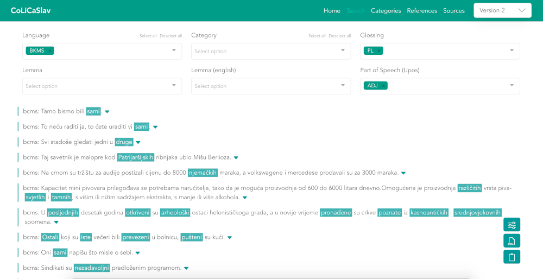Click the CoLiCaSlav logo
This screenshot has height=279, width=543.
click(x=30, y=10)
